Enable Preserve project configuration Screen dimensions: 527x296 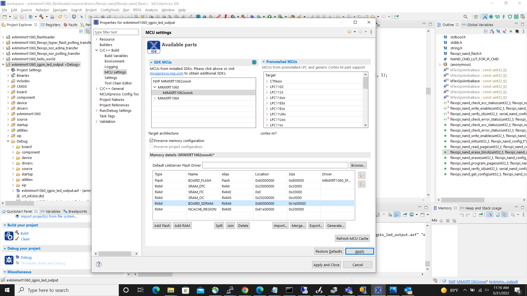[151, 147]
